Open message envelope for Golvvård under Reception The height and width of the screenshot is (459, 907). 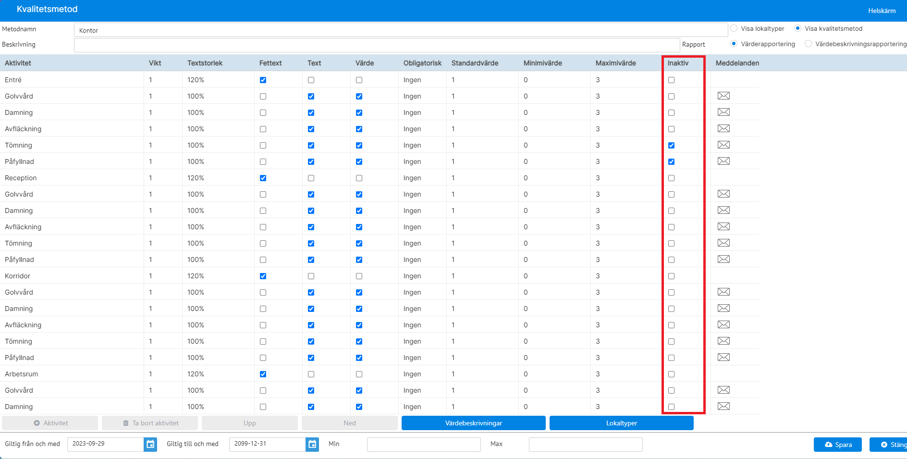723,194
